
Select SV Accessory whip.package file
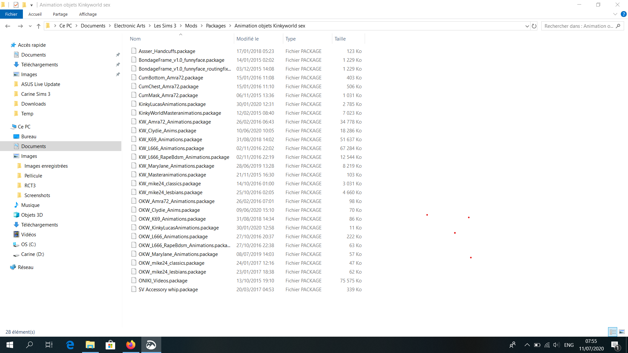point(168,290)
